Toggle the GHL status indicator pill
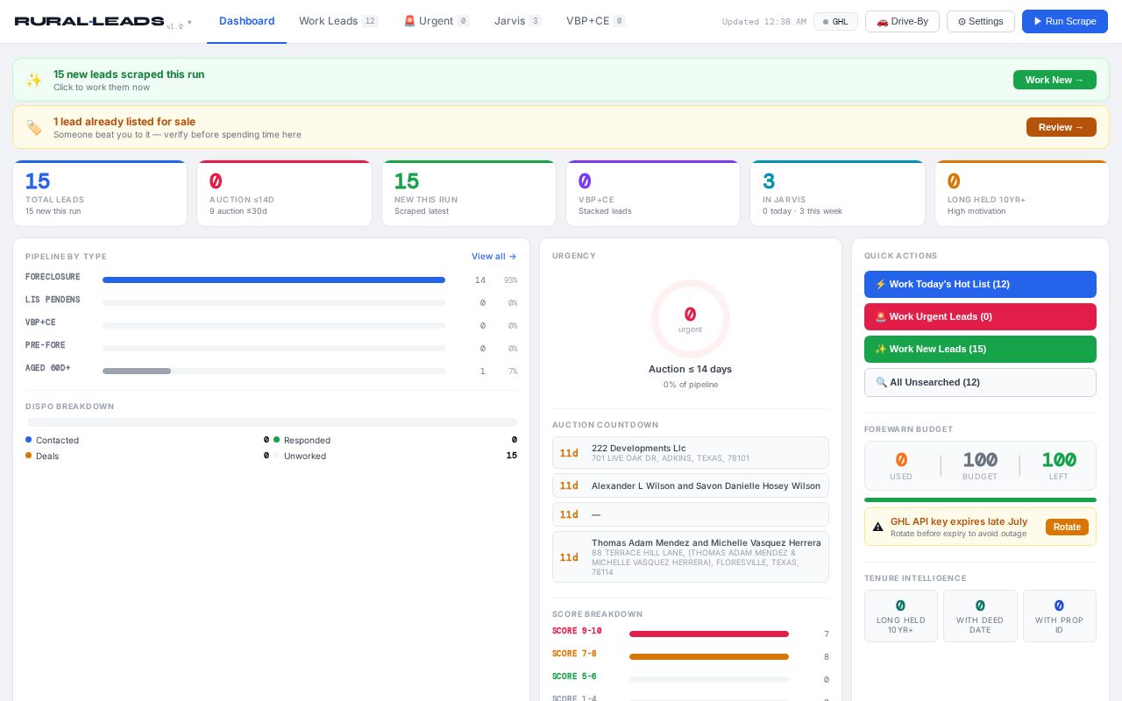Viewport: 1122px width, 701px height. click(x=835, y=21)
